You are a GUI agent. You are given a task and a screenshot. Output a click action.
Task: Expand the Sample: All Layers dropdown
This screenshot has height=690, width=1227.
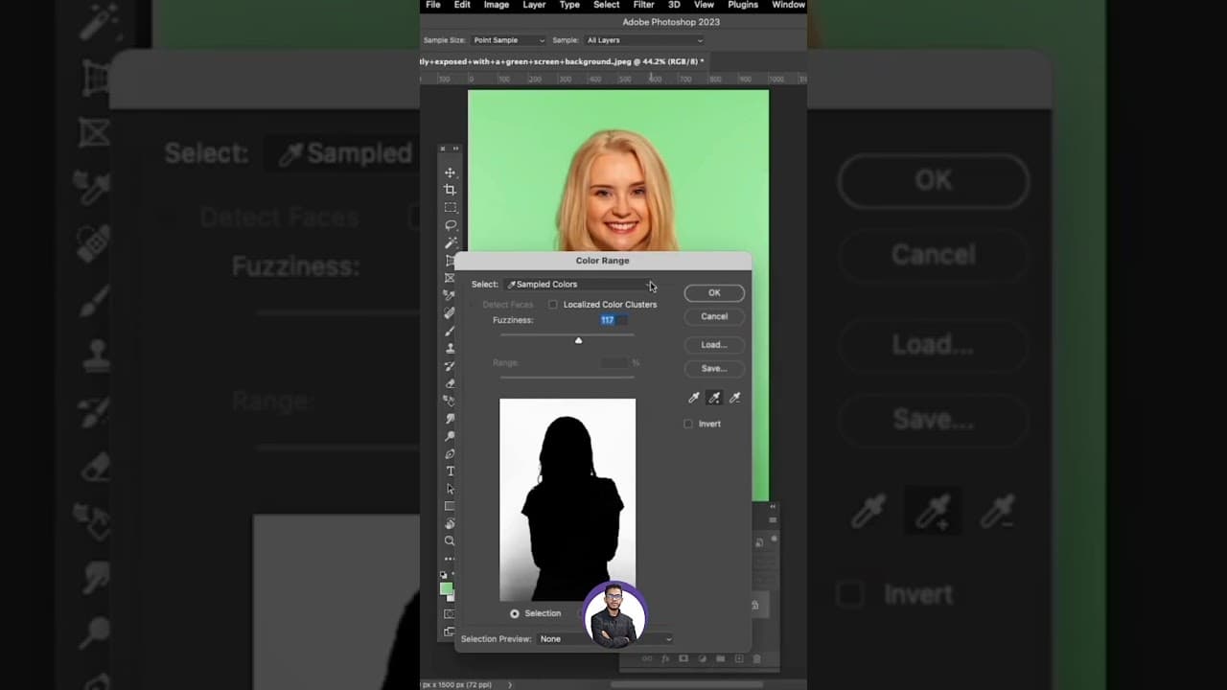(x=643, y=40)
